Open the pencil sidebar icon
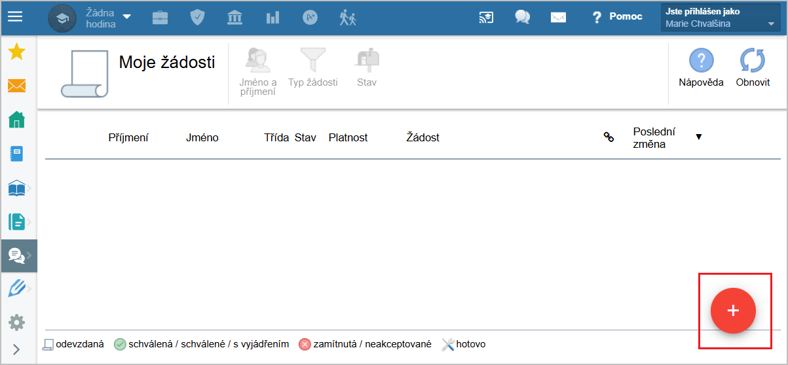The height and width of the screenshot is (365, 788). 16,288
